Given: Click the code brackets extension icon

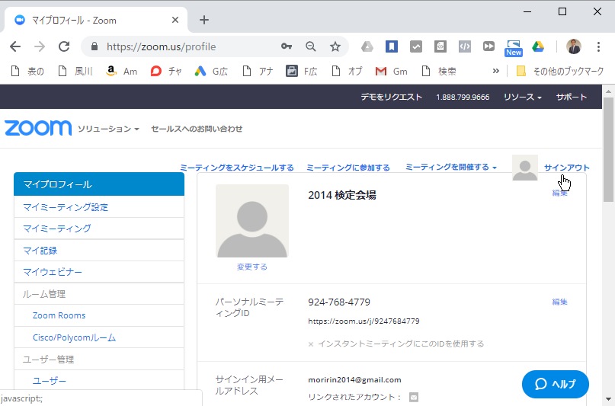Looking at the screenshot, I should (x=464, y=46).
